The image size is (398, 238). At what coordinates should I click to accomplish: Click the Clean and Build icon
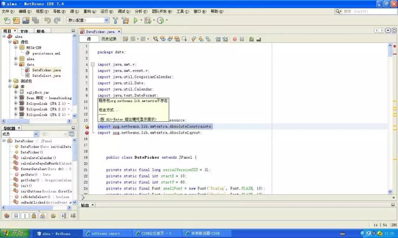[125, 20]
